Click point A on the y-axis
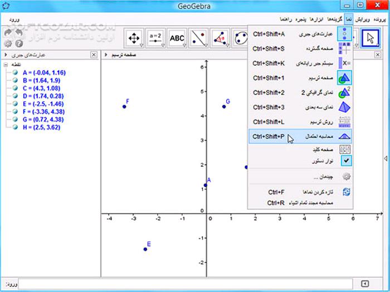This screenshot has height=292, width=390. (x=206, y=185)
